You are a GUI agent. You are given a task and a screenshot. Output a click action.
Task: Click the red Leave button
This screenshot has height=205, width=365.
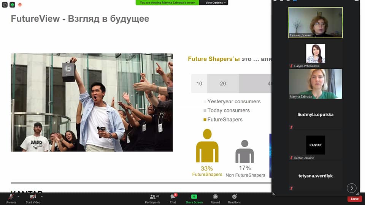[x=354, y=199]
